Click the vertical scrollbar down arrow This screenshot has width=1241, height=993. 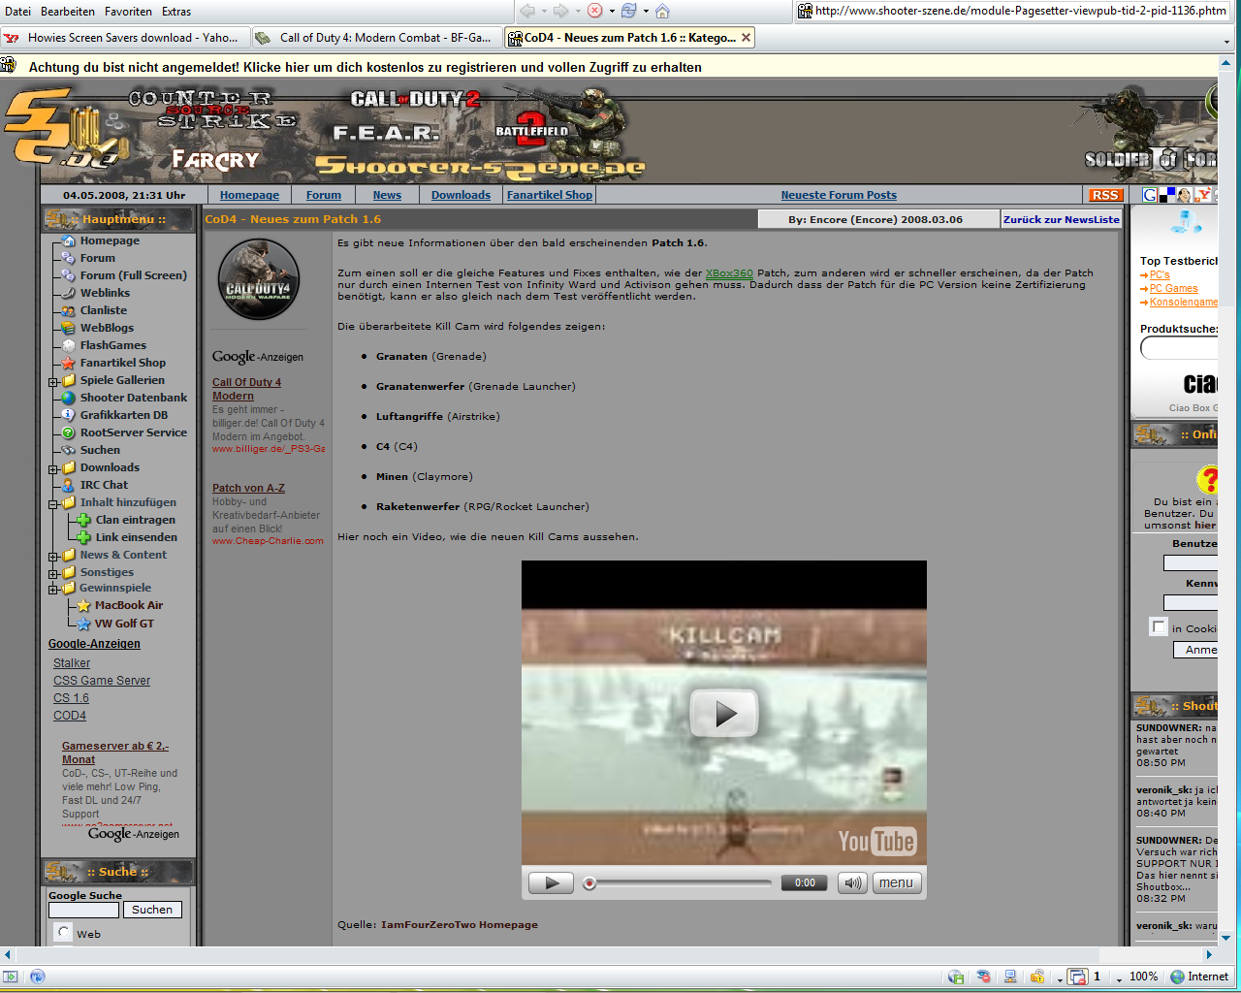pos(1226,938)
